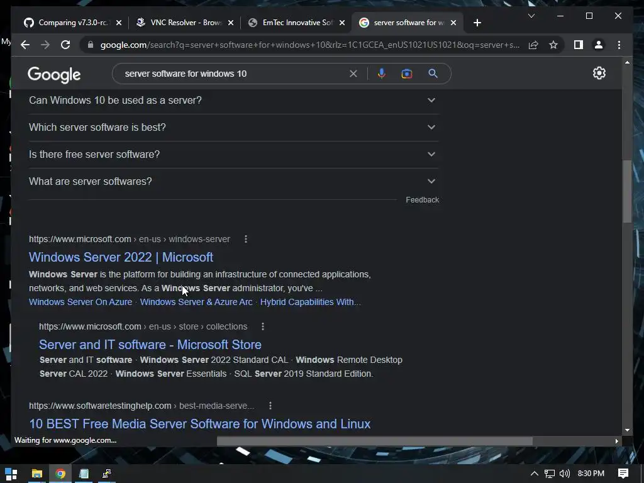The width and height of the screenshot is (644, 483).
Task: Expand 'Is there free server software?'
Action: point(233,155)
